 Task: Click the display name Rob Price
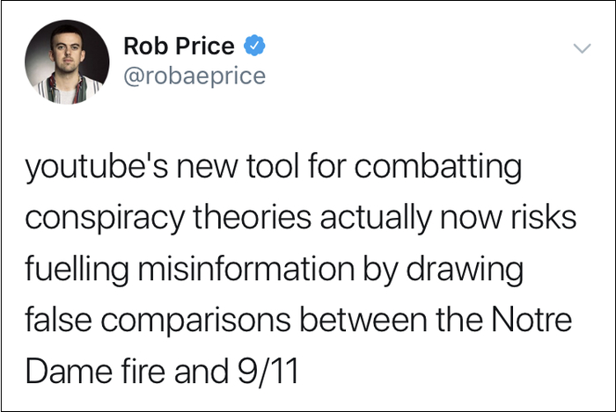tap(179, 45)
